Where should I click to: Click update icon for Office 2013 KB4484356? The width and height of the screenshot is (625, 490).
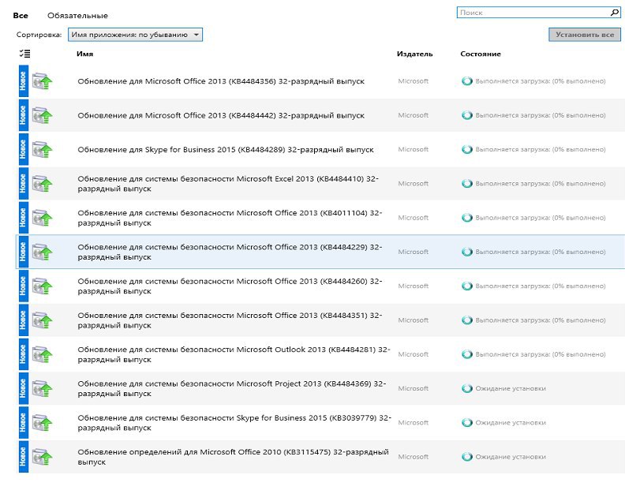pos(43,81)
